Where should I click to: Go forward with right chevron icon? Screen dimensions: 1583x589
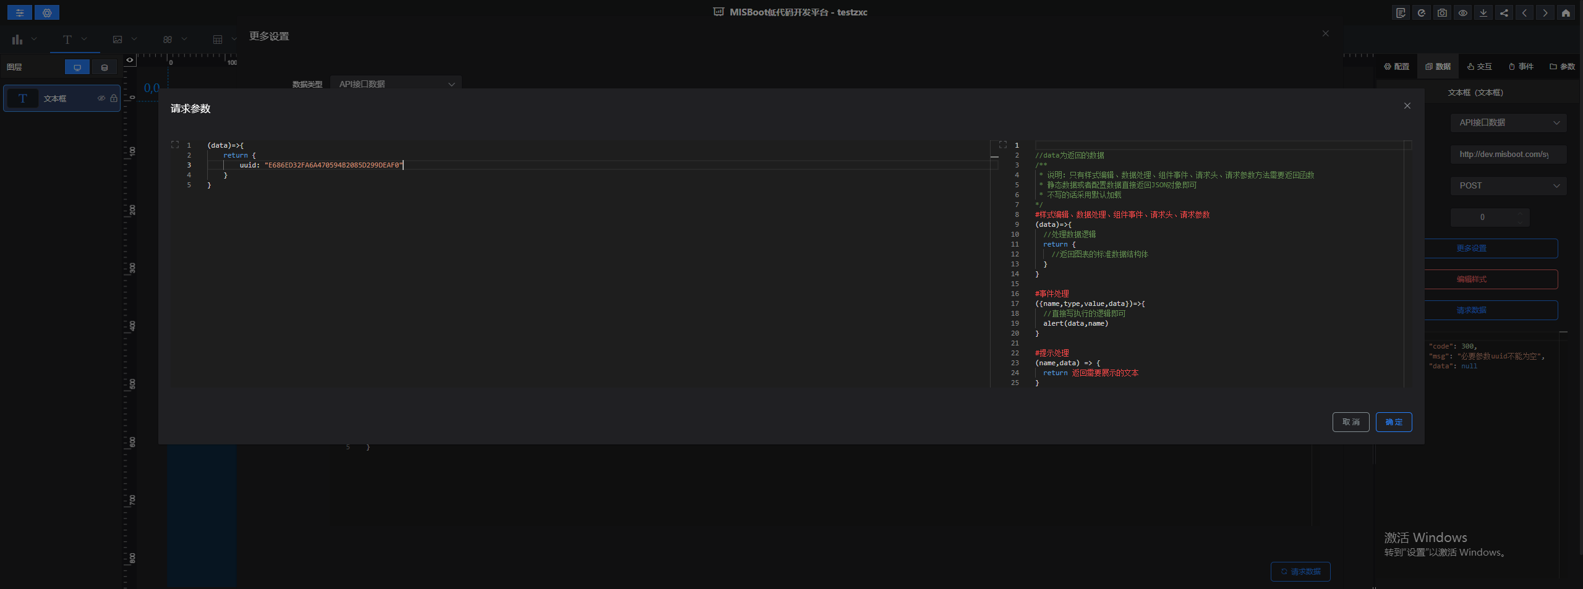click(1545, 12)
